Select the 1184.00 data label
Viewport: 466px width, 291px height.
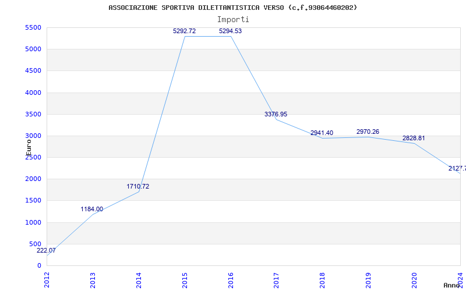(92, 210)
